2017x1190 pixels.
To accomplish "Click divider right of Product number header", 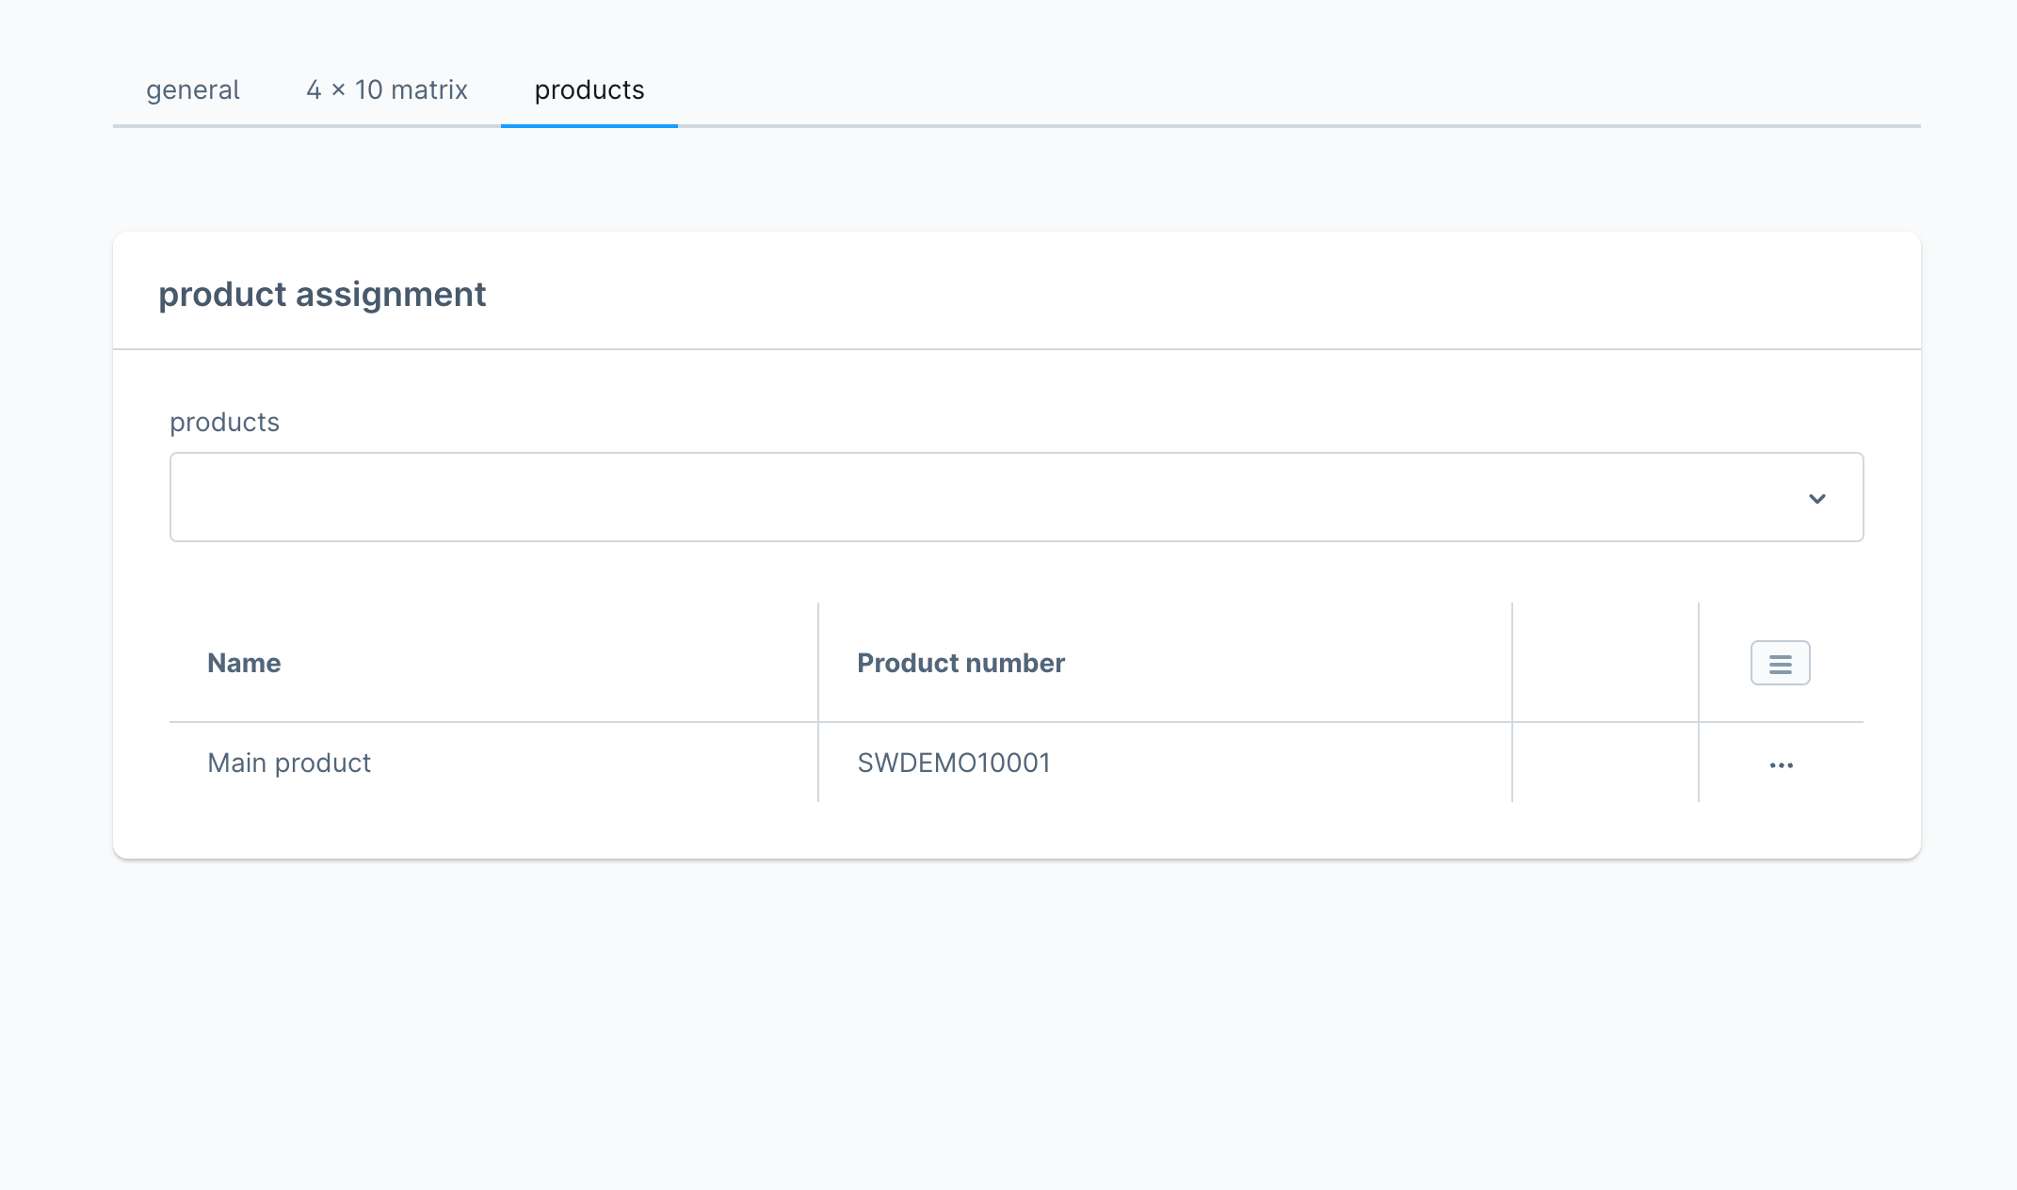I will [1512, 664].
